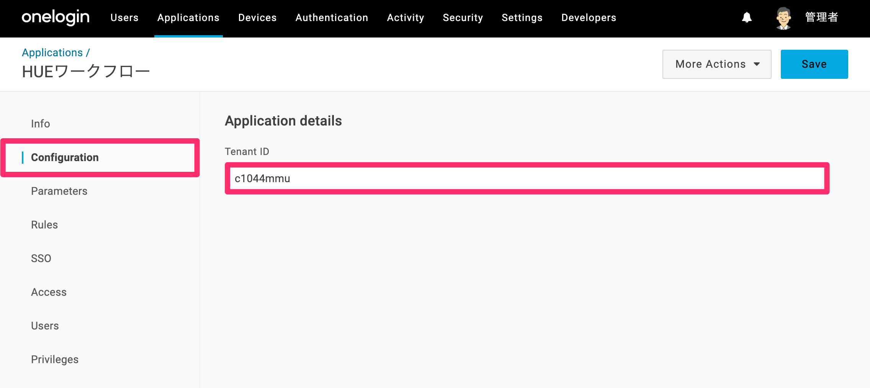Click the Tenant ID input field
The height and width of the screenshot is (388, 870).
[x=527, y=178]
